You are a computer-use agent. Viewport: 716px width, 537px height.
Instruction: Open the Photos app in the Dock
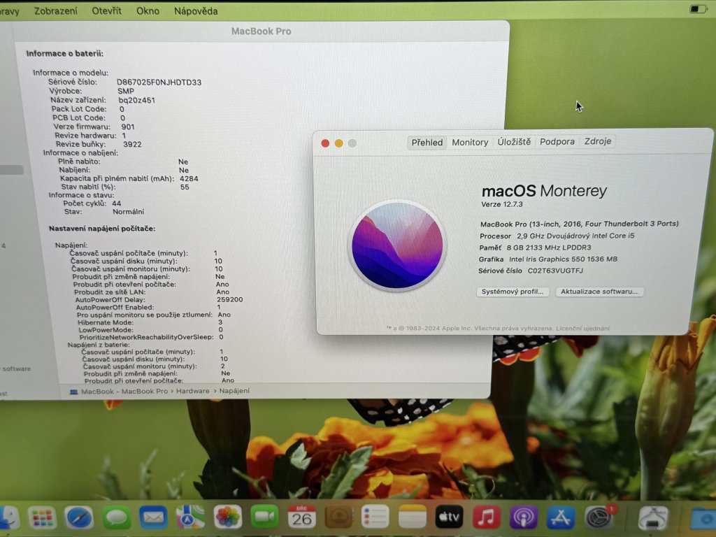point(227,518)
